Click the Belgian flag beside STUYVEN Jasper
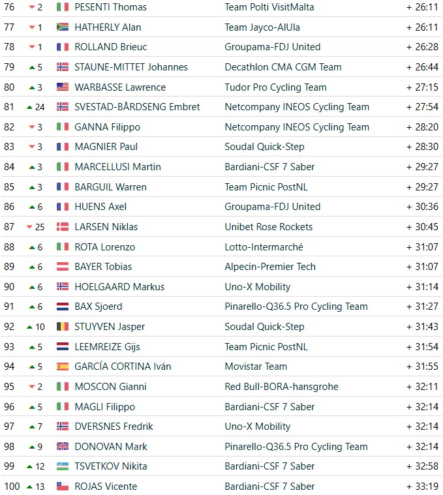Screen dimensions: 443x495 coord(63,327)
